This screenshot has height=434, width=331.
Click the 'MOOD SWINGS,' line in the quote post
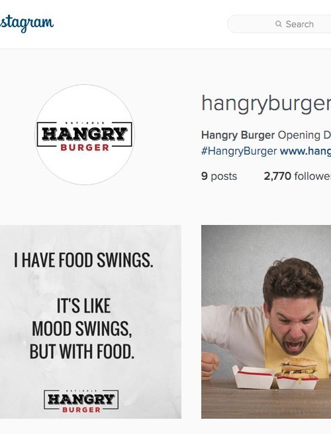click(x=82, y=329)
